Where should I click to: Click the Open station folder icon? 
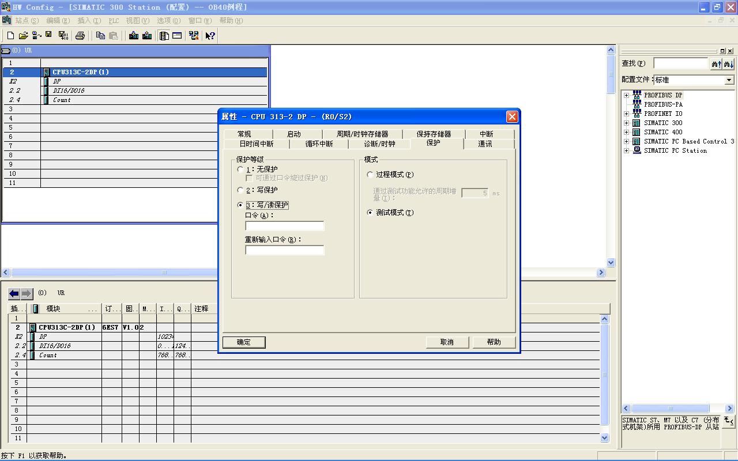24,36
